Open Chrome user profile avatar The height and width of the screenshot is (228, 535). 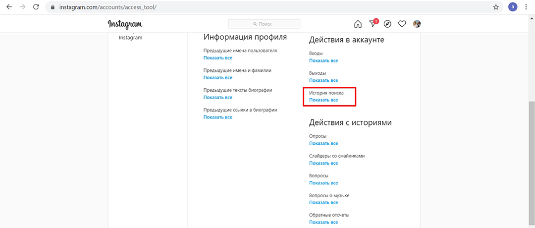[512, 7]
